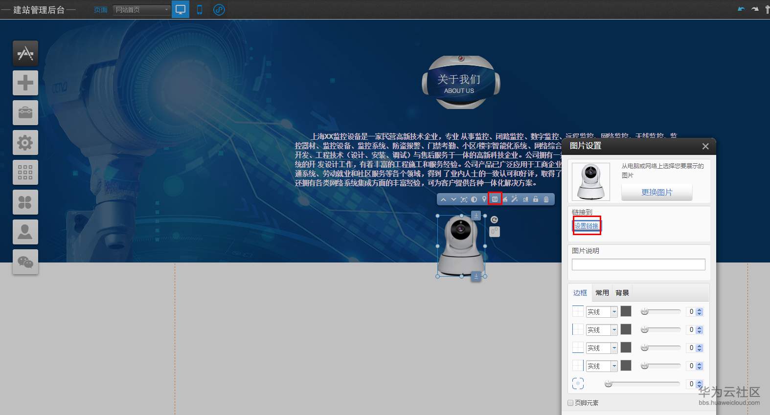Viewport: 770px width, 415px height.
Task: Select the camera image on the canvas
Action: [x=461, y=246]
